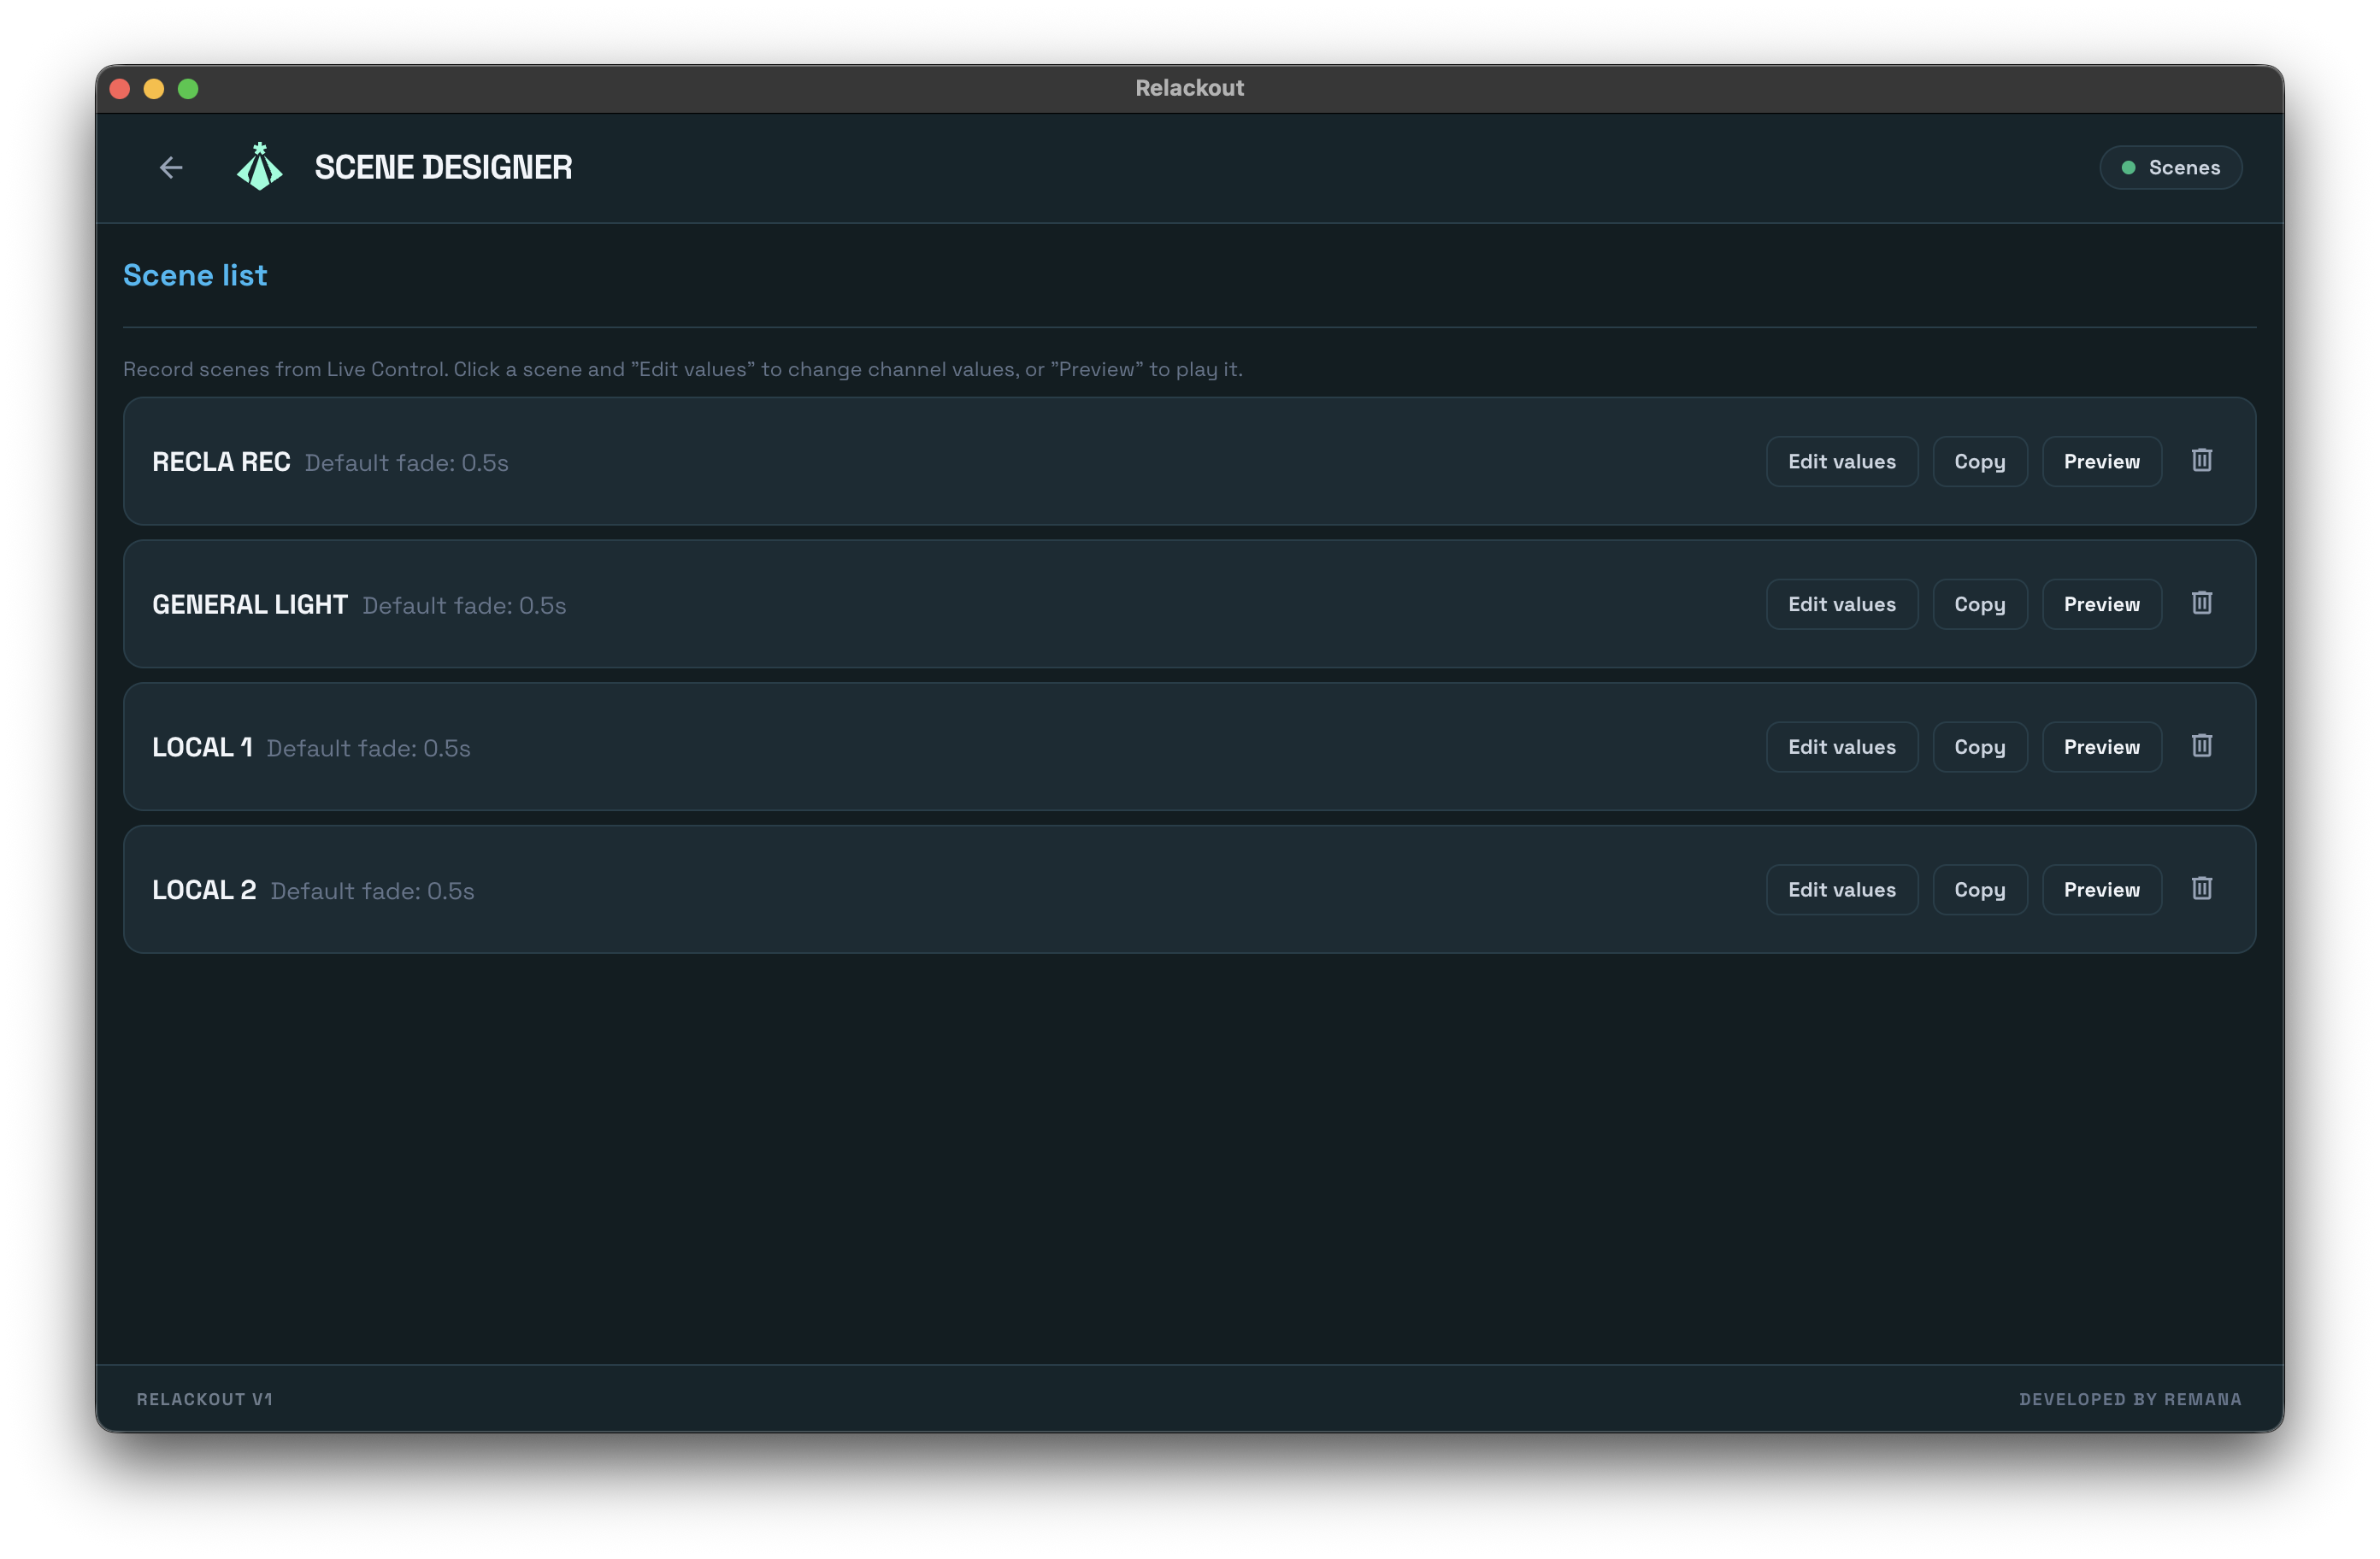Select the RECLA REC scene name
The image size is (2380, 1559).
[221, 462]
